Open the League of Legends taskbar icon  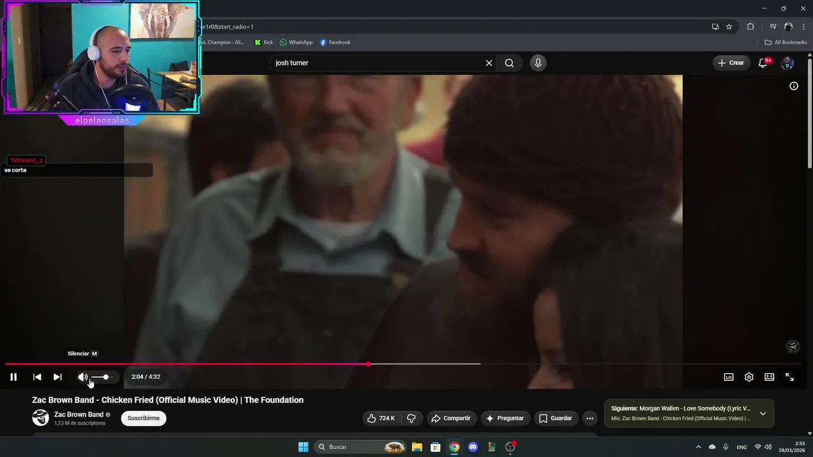coord(492,447)
